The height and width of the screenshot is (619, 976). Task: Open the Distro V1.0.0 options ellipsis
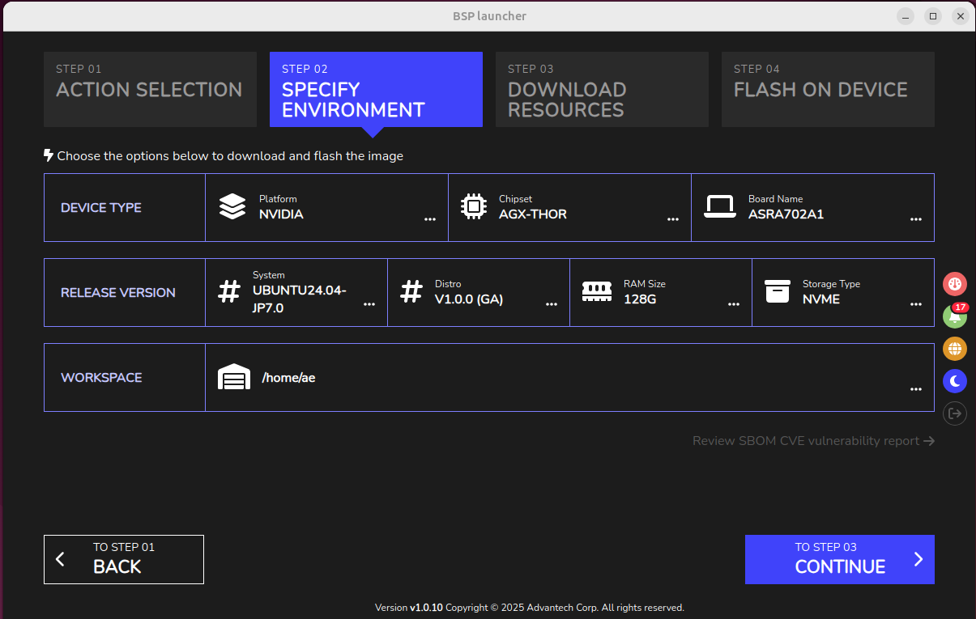pos(552,304)
